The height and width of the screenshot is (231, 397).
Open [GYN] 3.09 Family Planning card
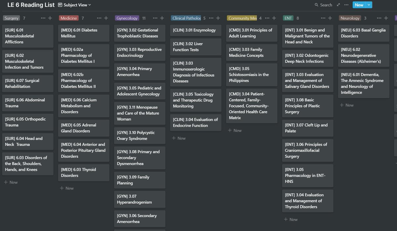[x=140, y=180]
